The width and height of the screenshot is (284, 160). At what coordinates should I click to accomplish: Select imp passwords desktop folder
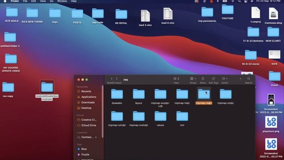207,12
